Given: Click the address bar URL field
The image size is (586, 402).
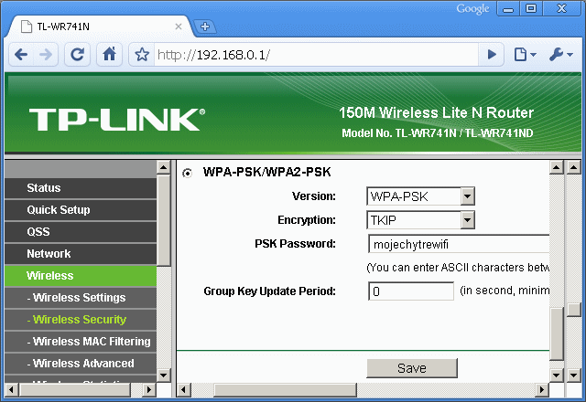Looking at the screenshot, I should click(x=316, y=55).
